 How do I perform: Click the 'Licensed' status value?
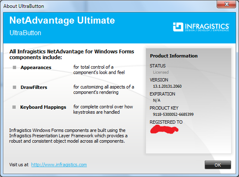(x=161, y=72)
